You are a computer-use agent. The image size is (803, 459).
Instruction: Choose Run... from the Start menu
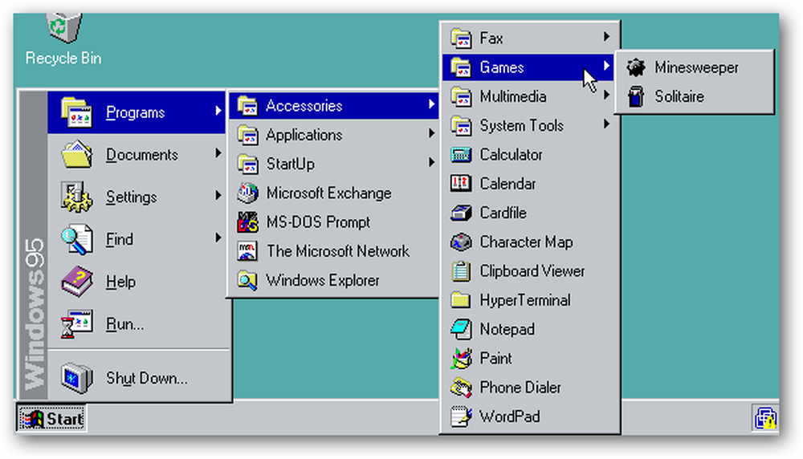click(138, 324)
